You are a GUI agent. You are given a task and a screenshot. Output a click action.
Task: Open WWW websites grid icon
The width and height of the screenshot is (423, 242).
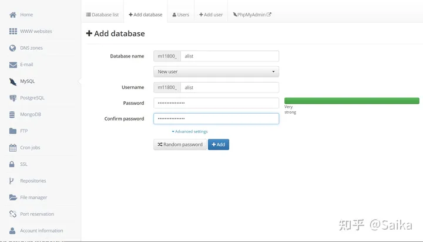13,31
